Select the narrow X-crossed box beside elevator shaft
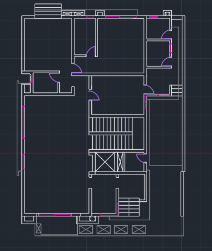 [x=120, y=162]
